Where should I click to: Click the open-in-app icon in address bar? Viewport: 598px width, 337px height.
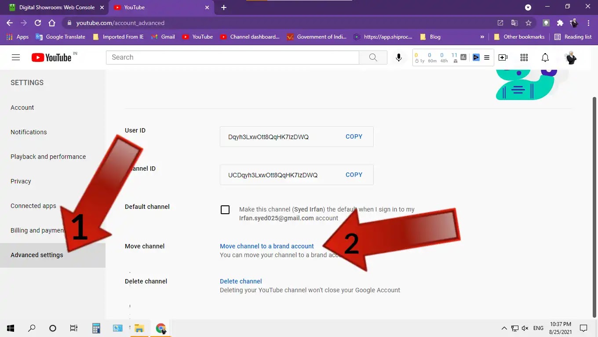pyautogui.click(x=500, y=23)
